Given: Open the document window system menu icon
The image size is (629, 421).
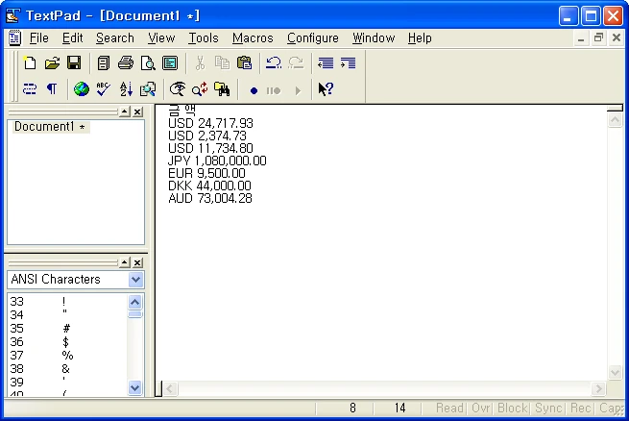Looking at the screenshot, I should [14, 38].
